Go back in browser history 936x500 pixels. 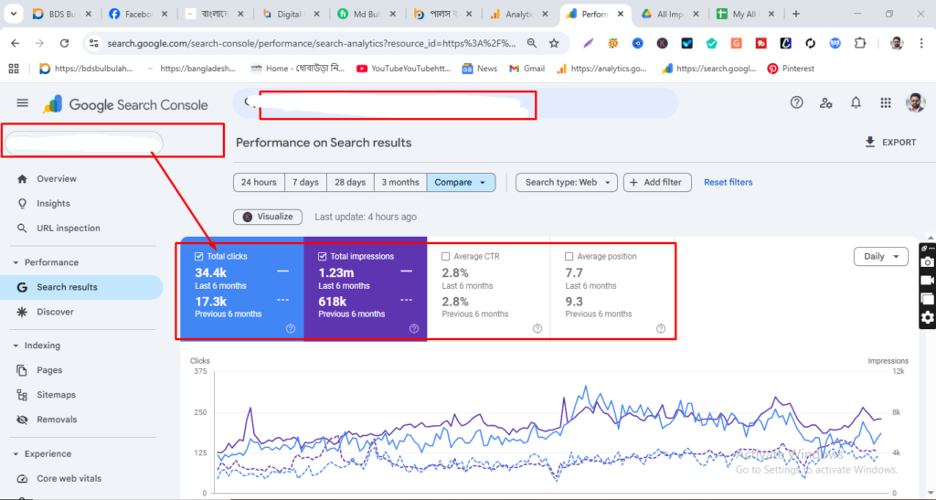[16, 43]
